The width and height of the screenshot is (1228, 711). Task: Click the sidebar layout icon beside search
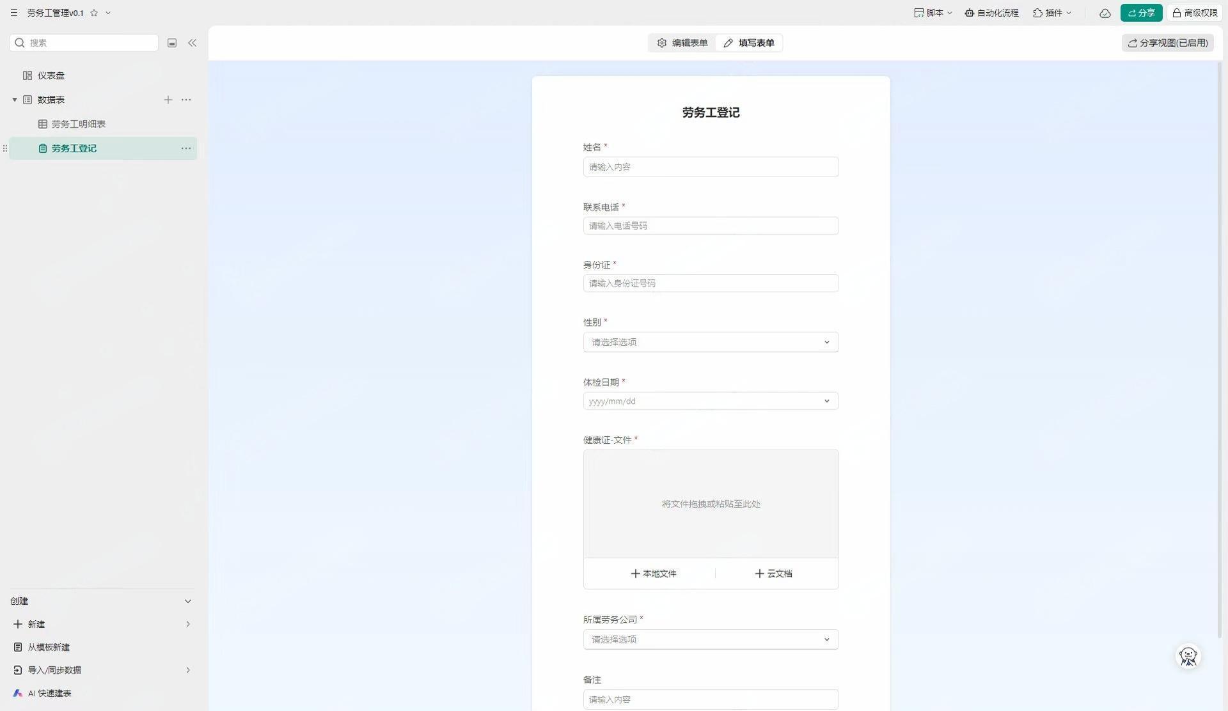[172, 43]
